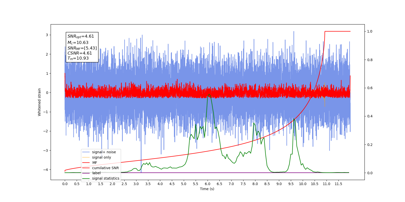Click the 3.0 tick on the time axis
Viewport: 405px width, 202px height.
136,184
